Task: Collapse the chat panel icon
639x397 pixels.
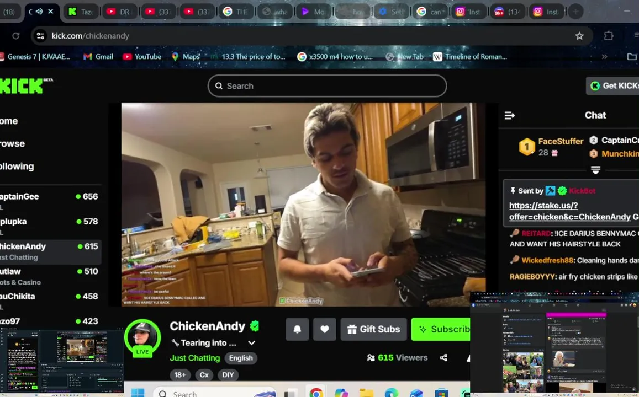Action: click(x=509, y=116)
